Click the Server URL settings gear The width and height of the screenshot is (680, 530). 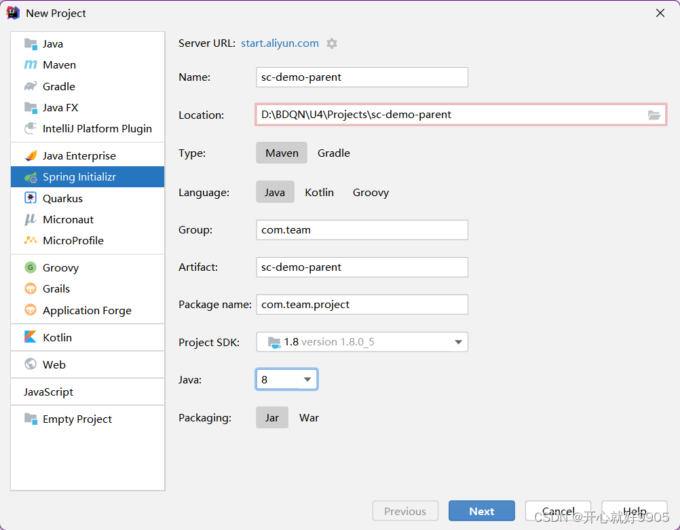(x=332, y=43)
